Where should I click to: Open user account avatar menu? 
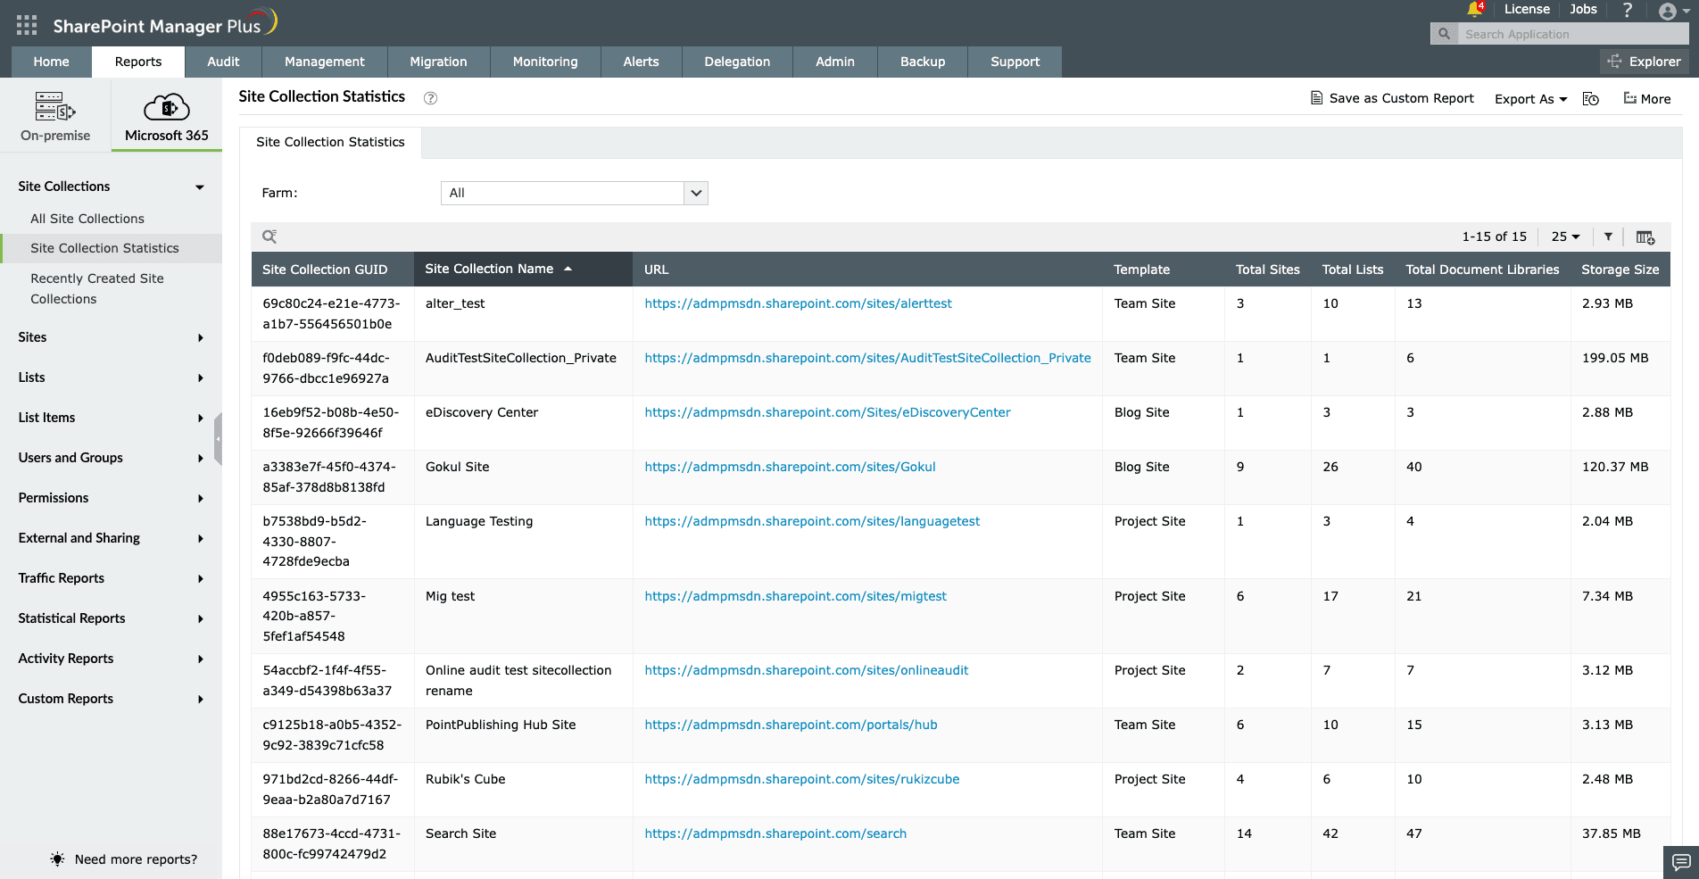pyautogui.click(x=1674, y=12)
